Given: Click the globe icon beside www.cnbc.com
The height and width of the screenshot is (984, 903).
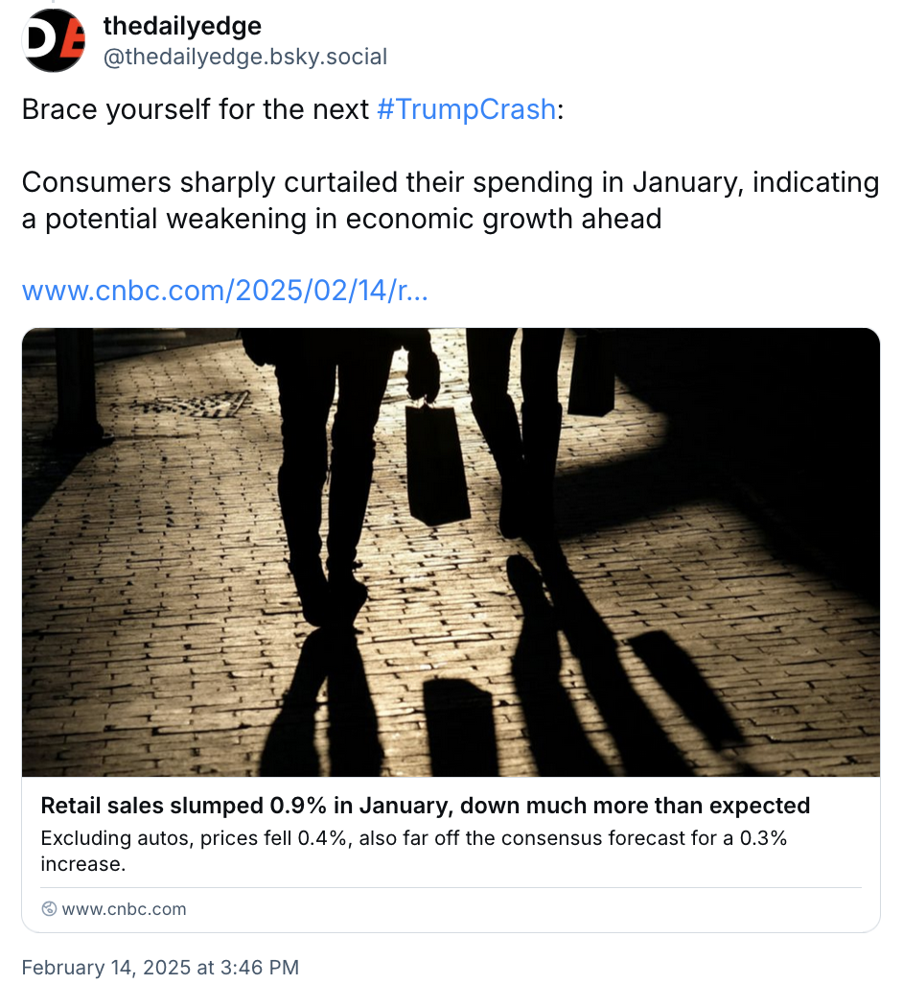Looking at the screenshot, I should (x=49, y=909).
